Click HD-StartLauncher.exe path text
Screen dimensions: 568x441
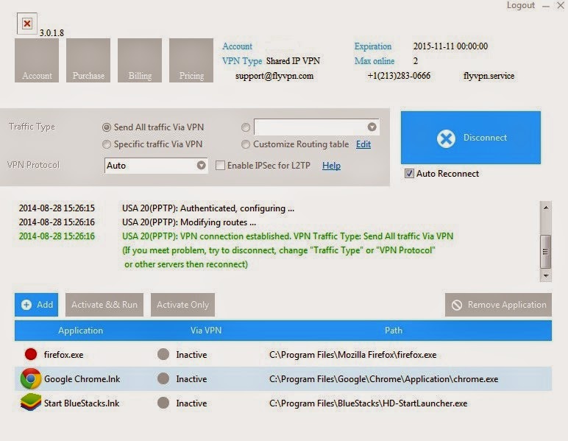pos(368,403)
